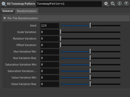
Task: Click the Rotation Variation slider track
Action: 90,38
